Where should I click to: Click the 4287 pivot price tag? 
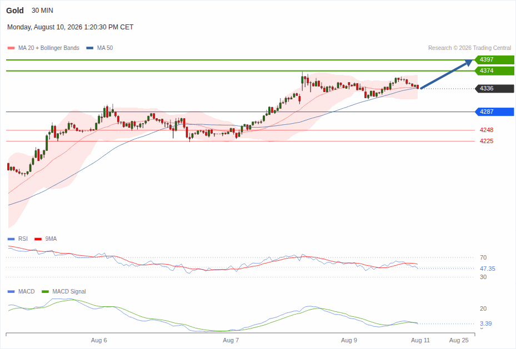pos(494,112)
